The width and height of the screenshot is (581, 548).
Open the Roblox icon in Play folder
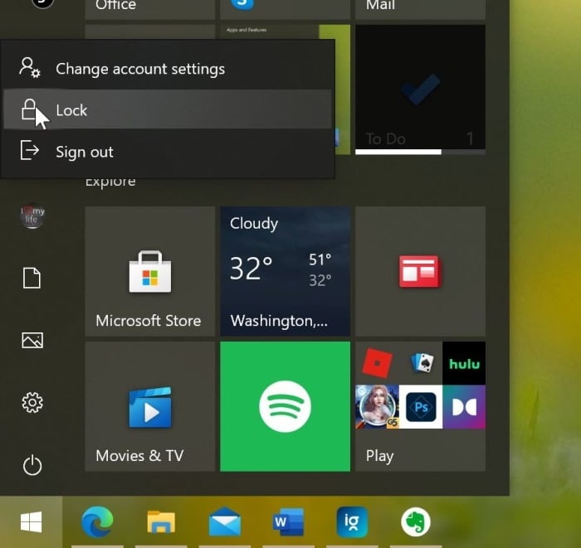tap(377, 363)
